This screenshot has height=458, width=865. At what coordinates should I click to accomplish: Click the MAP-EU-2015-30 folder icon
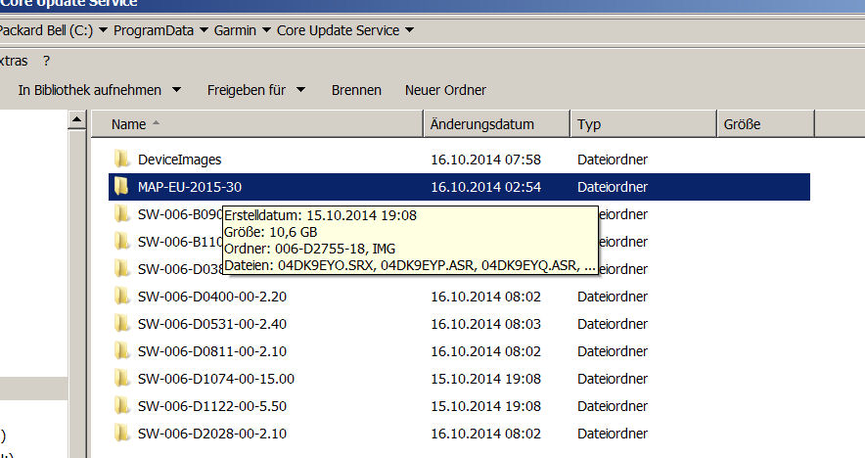122,187
